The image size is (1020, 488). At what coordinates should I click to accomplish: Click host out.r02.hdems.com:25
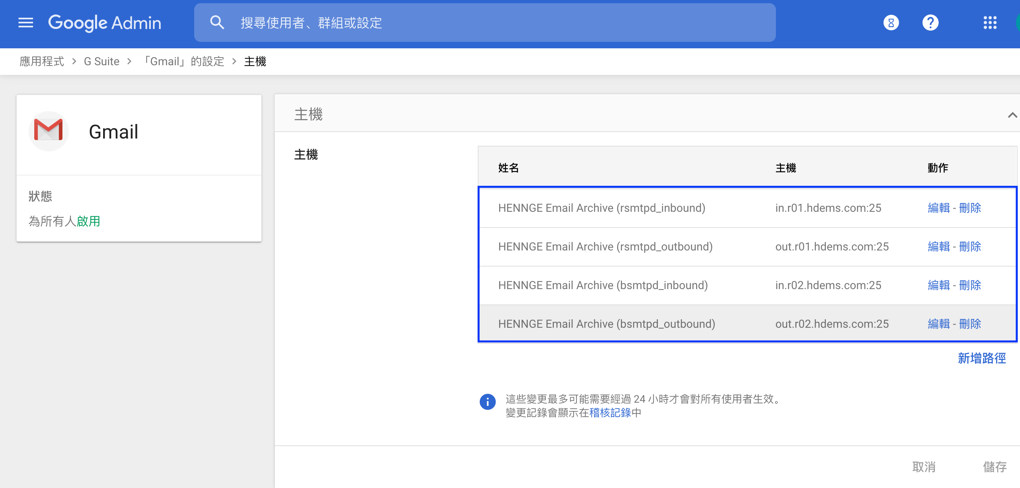[x=832, y=324]
